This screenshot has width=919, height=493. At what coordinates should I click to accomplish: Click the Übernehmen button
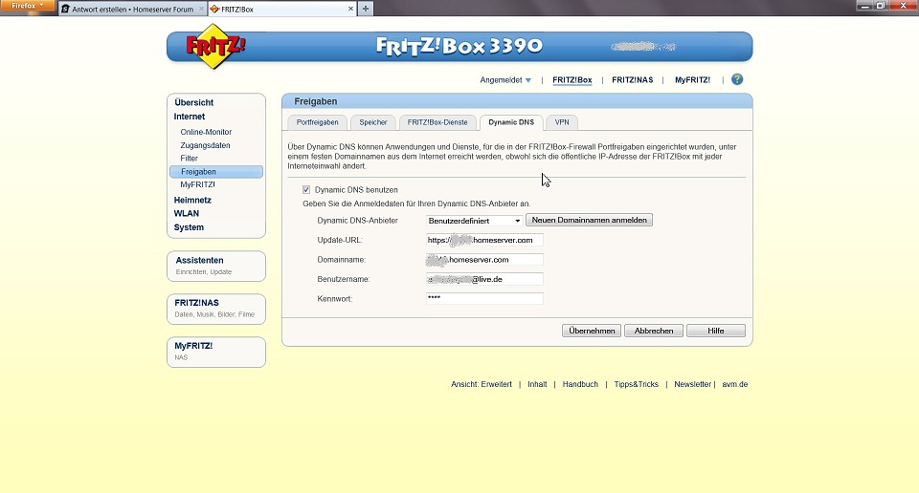pos(592,331)
